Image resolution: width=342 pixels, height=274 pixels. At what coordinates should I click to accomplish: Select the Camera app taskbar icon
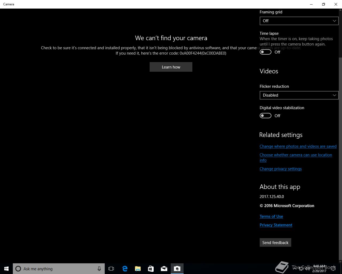coord(177,269)
